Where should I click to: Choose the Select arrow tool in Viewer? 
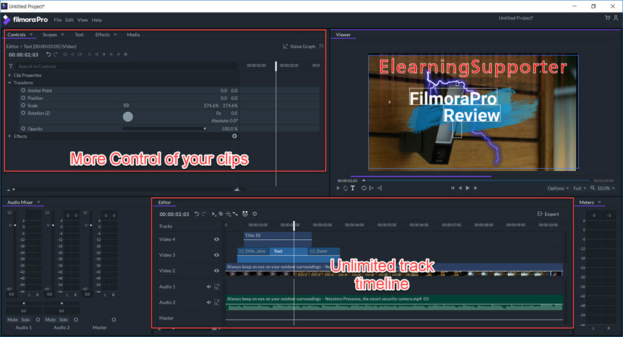point(338,188)
